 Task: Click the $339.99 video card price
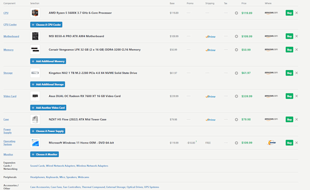[x=247, y=97]
